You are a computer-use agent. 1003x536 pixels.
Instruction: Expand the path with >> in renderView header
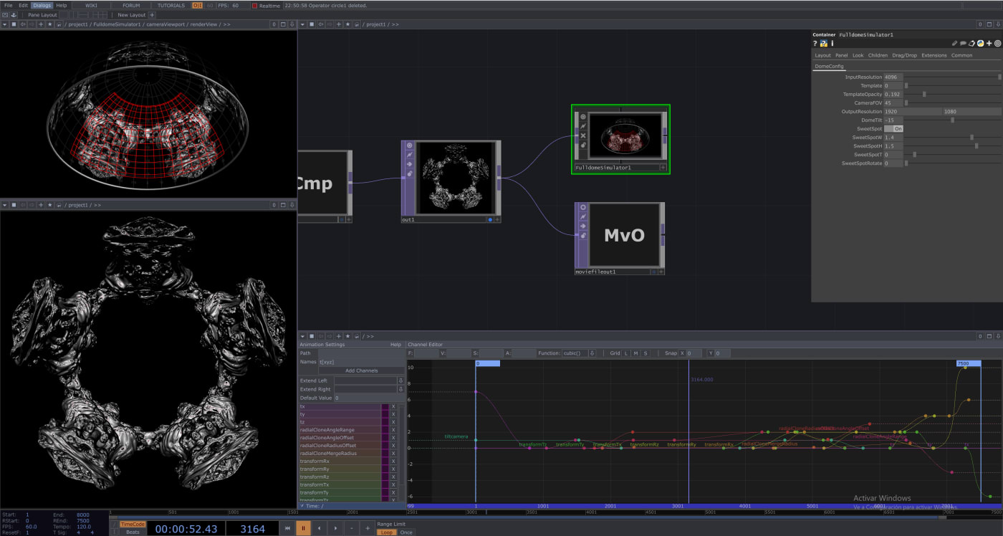click(226, 24)
